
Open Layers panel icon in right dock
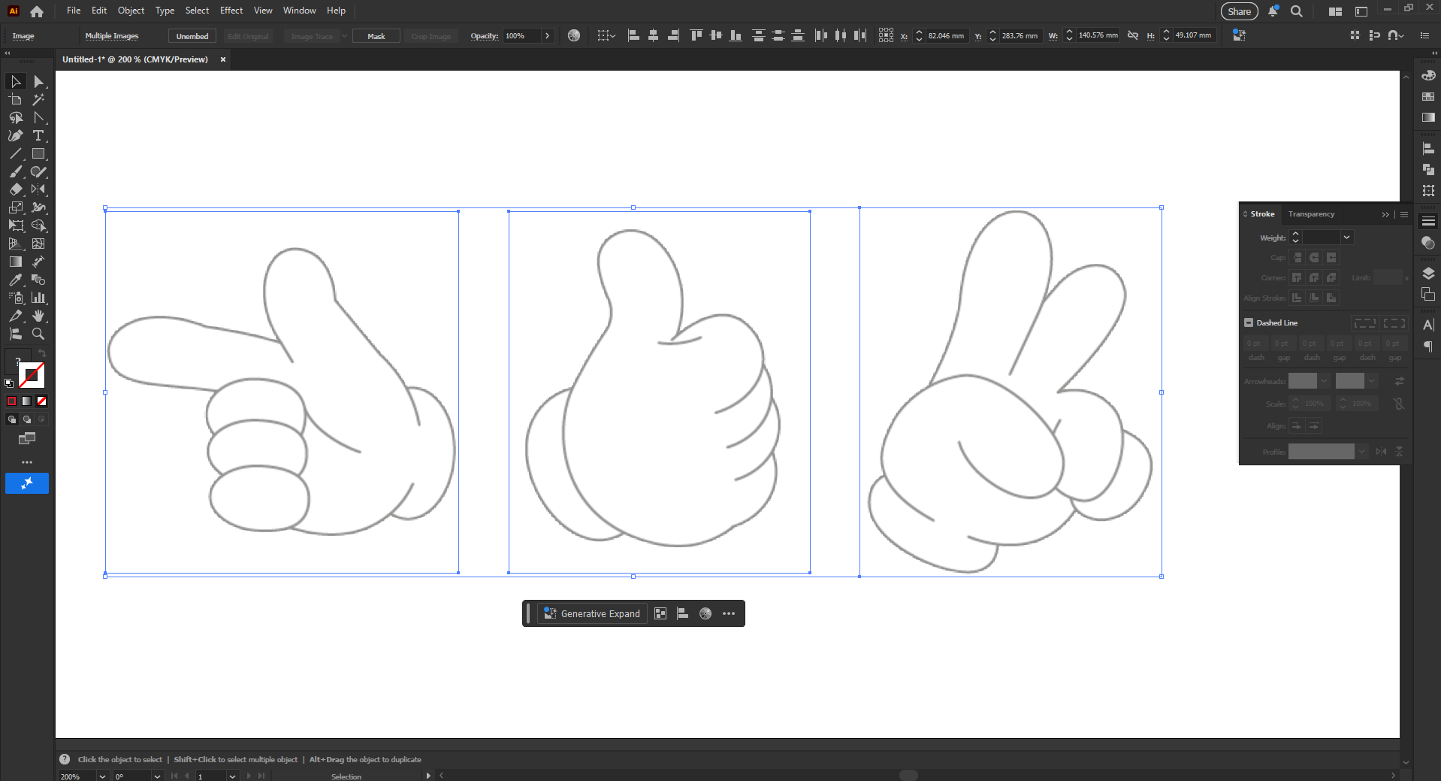pos(1428,273)
